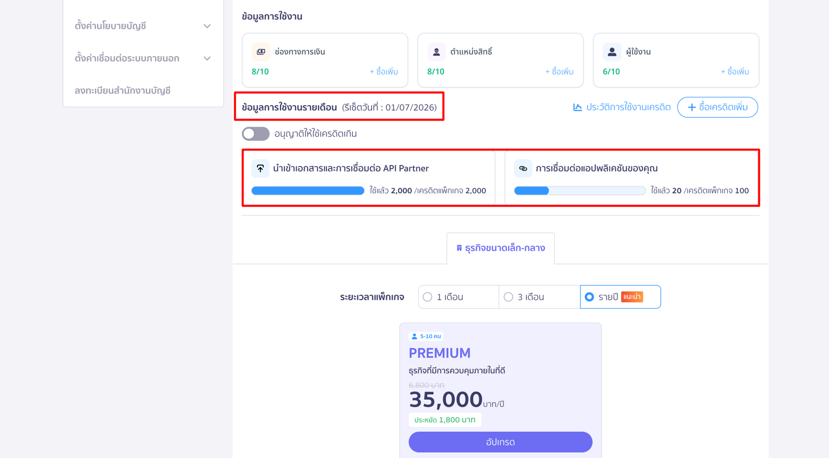Select the 3 เดือน package duration

point(539,297)
